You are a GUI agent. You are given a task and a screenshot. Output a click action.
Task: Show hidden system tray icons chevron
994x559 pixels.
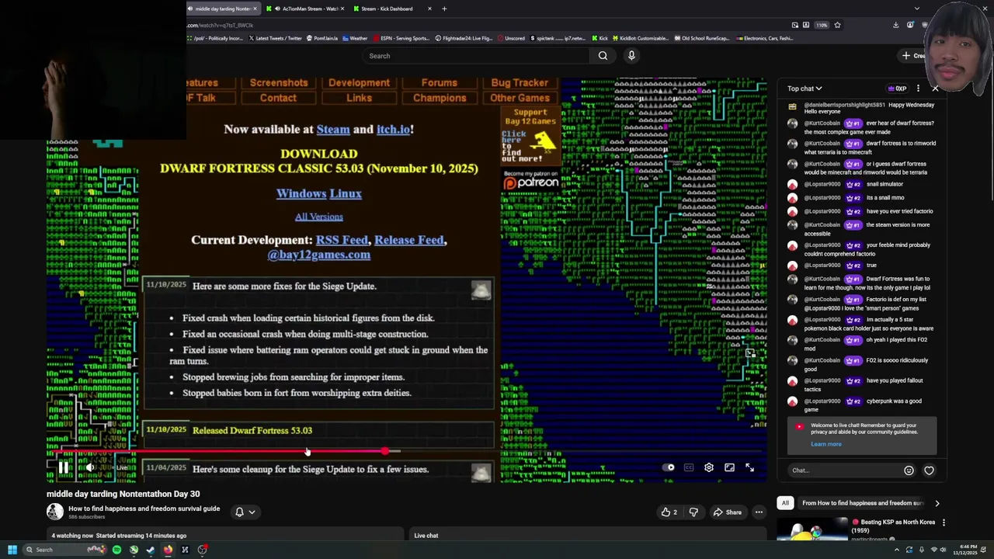click(x=897, y=550)
